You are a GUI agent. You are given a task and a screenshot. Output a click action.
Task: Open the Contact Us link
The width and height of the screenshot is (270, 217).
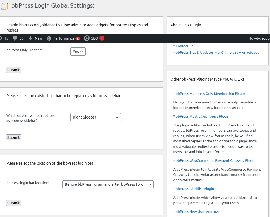[184, 46]
